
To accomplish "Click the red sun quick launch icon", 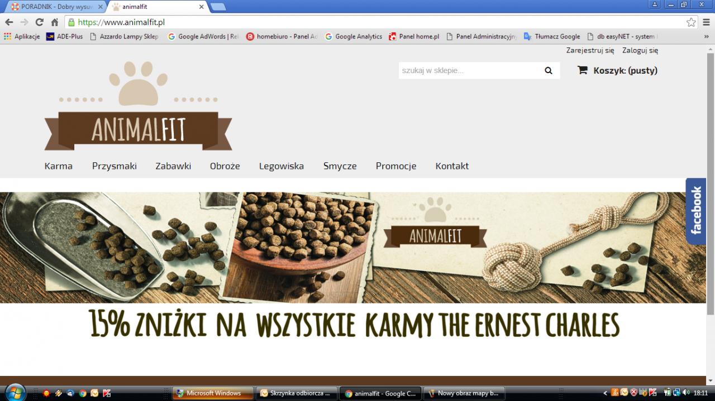I will coord(46,393).
